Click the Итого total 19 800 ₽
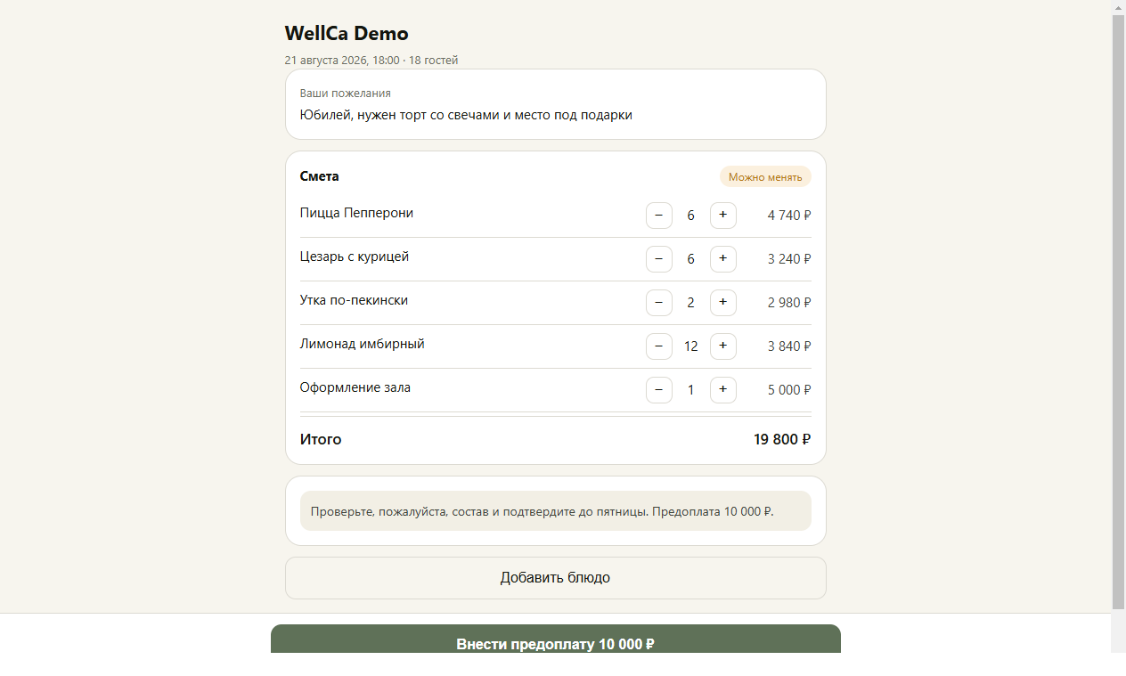 (782, 439)
